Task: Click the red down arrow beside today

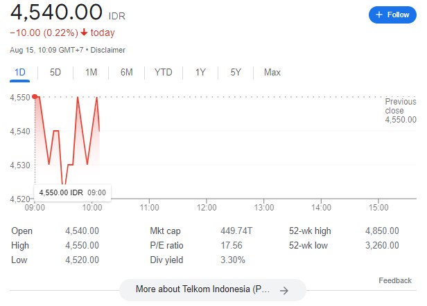Action: coord(84,33)
